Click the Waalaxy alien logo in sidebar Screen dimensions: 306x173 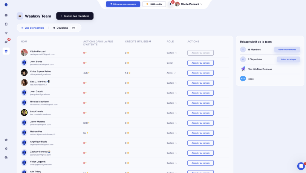click(6, 5)
